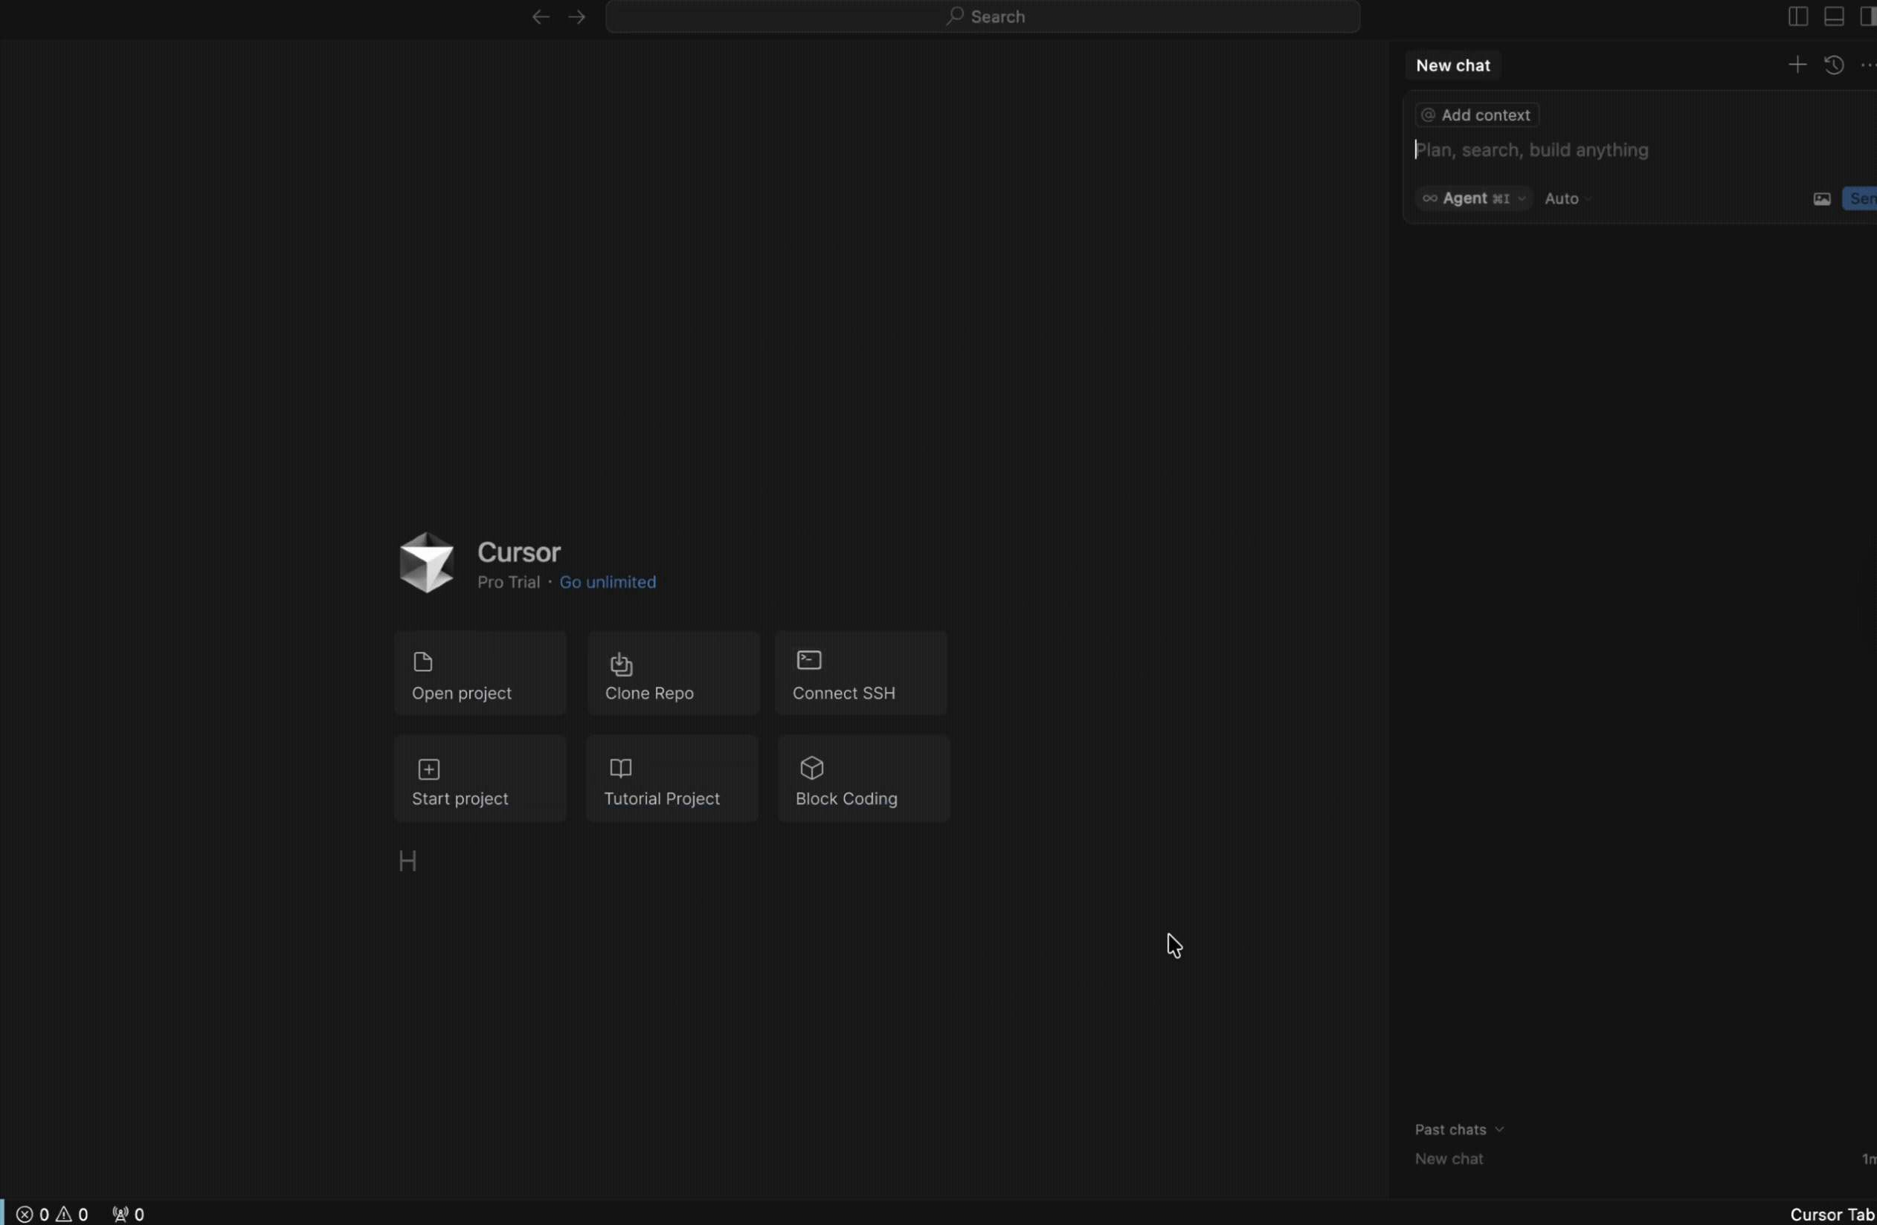Click the forward navigation arrow
The height and width of the screenshot is (1225, 1877).
576,16
